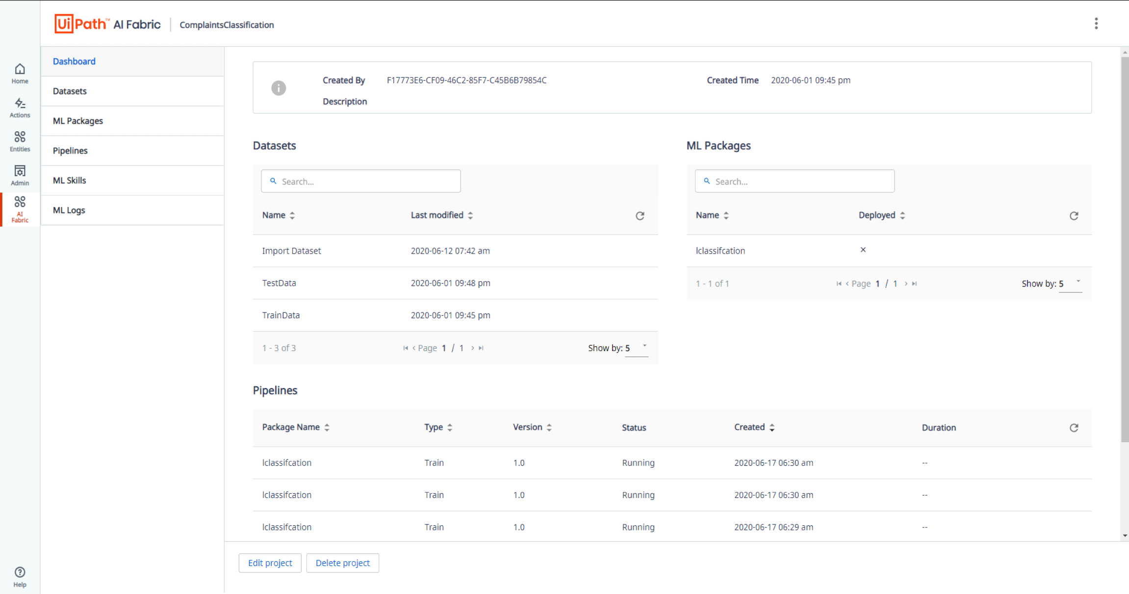Image resolution: width=1129 pixels, height=594 pixels.
Task: Click the project info icon
Action: 279,88
